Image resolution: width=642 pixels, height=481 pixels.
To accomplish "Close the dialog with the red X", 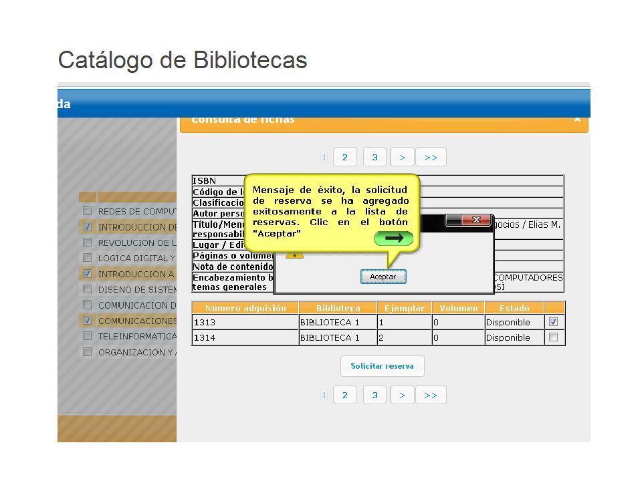I will tap(476, 220).
